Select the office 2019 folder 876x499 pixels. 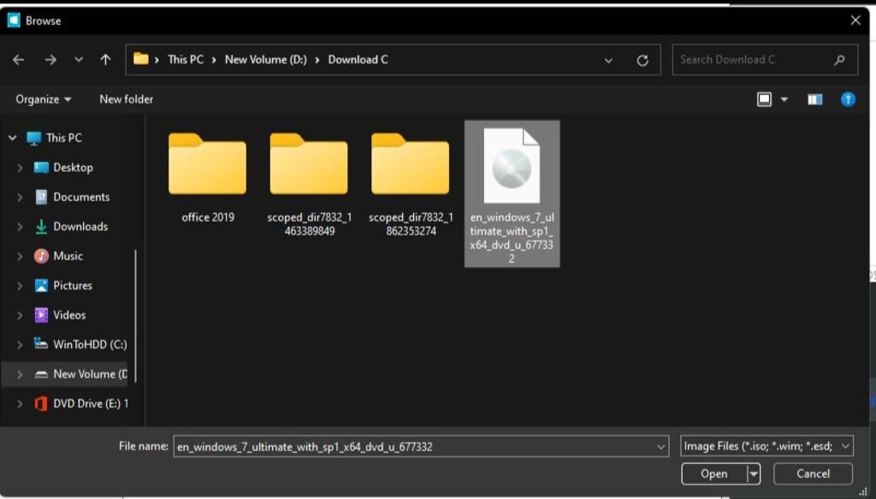coord(207,178)
